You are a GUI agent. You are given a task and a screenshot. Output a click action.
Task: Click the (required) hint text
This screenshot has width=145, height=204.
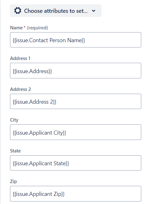coord(37,28)
